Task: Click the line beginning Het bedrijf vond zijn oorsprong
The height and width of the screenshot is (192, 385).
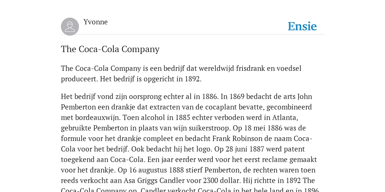Action: [x=186, y=96]
